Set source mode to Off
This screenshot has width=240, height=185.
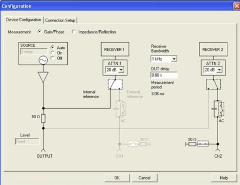tap(52, 58)
